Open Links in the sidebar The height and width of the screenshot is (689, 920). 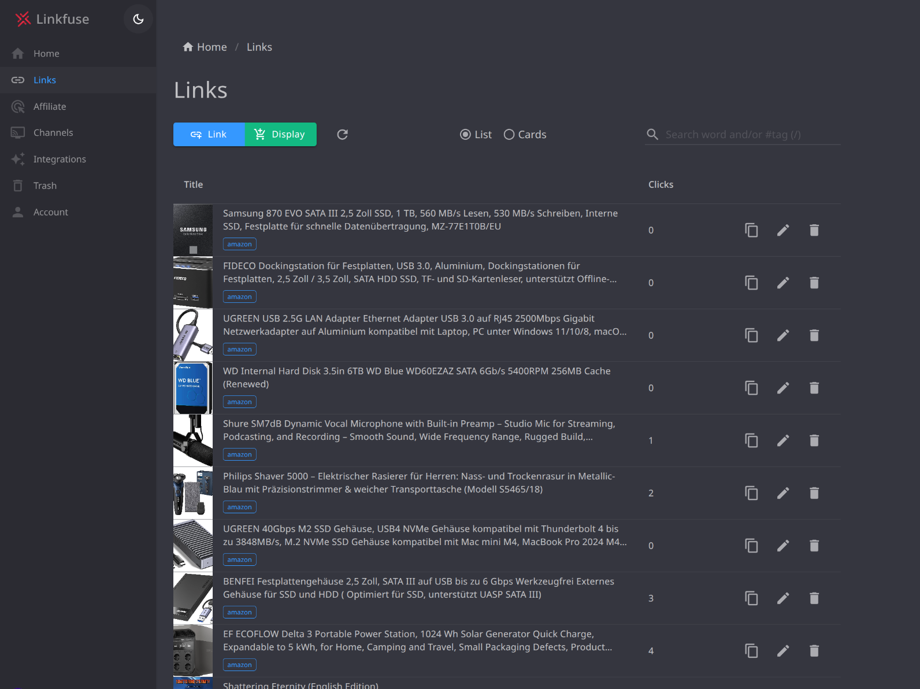(78, 80)
